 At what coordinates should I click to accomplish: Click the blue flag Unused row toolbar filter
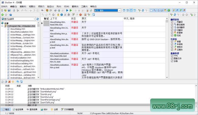click(x=177, y=10)
